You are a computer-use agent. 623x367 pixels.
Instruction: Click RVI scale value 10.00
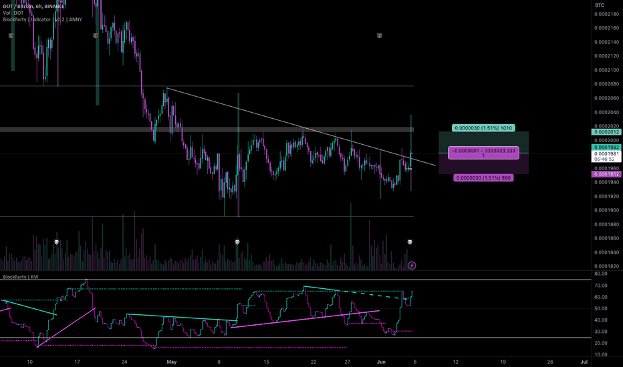(x=601, y=355)
